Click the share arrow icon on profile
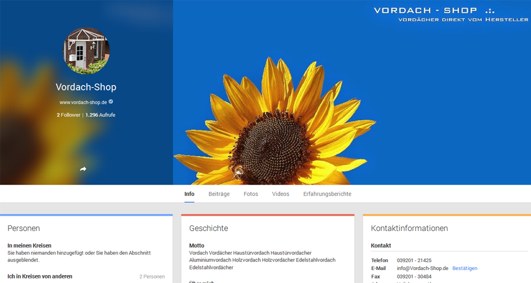Image resolution: width=531 pixels, height=283 pixels. [x=83, y=169]
